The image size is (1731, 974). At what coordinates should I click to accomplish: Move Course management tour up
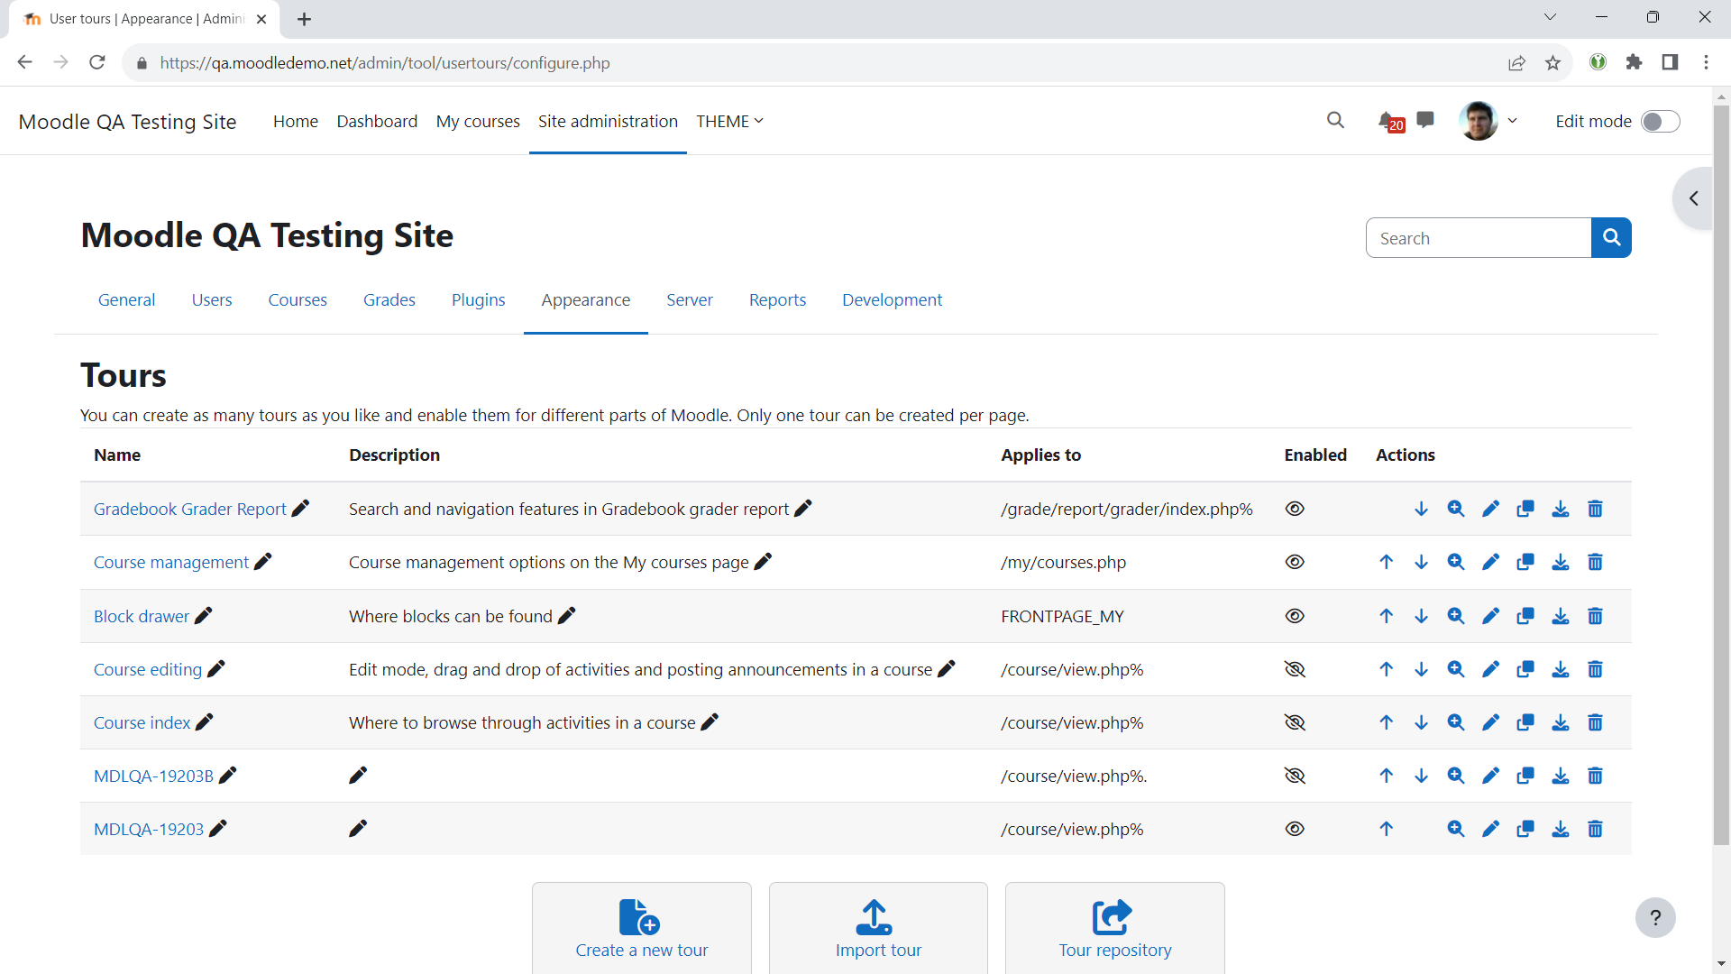(1387, 563)
